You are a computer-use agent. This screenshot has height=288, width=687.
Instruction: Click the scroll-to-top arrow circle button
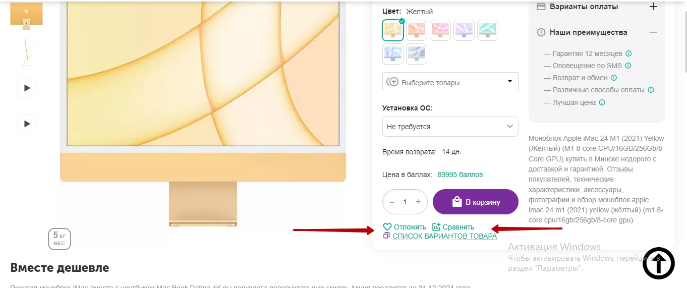point(658,263)
